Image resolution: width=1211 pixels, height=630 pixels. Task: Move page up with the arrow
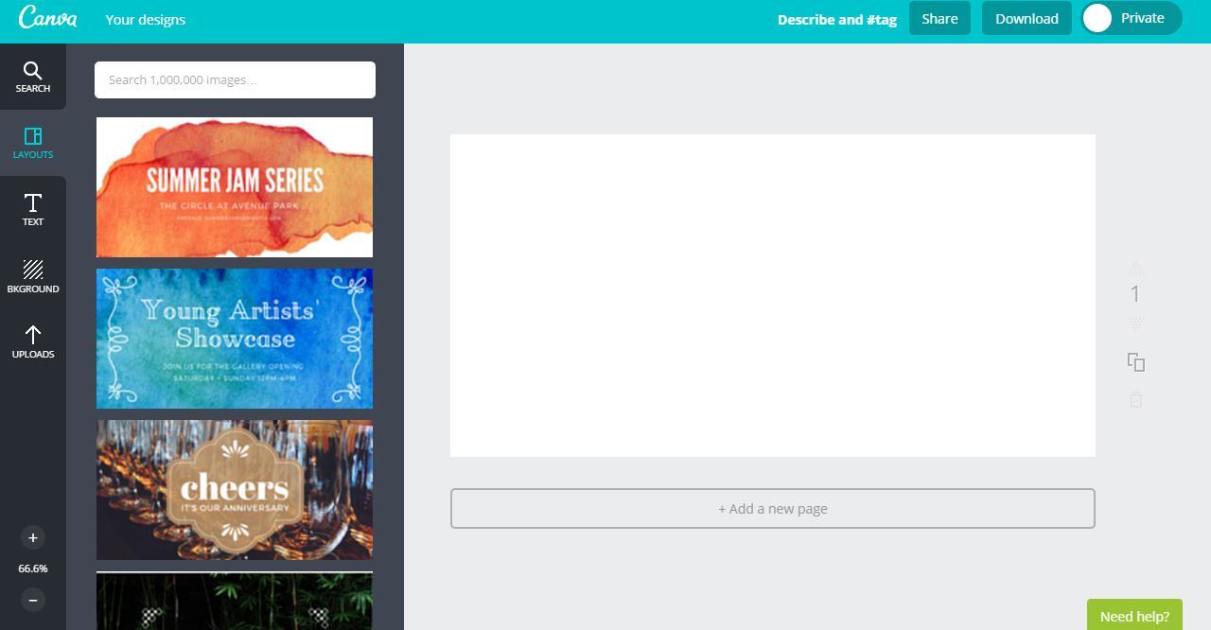click(1136, 269)
